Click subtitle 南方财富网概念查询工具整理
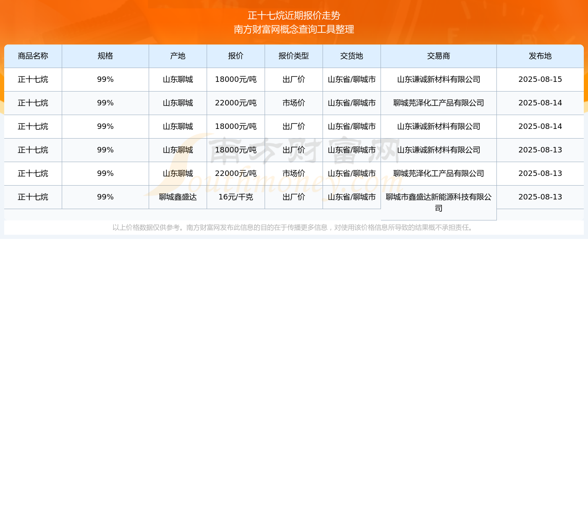This screenshot has width=588, height=506. (x=294, y=29)
